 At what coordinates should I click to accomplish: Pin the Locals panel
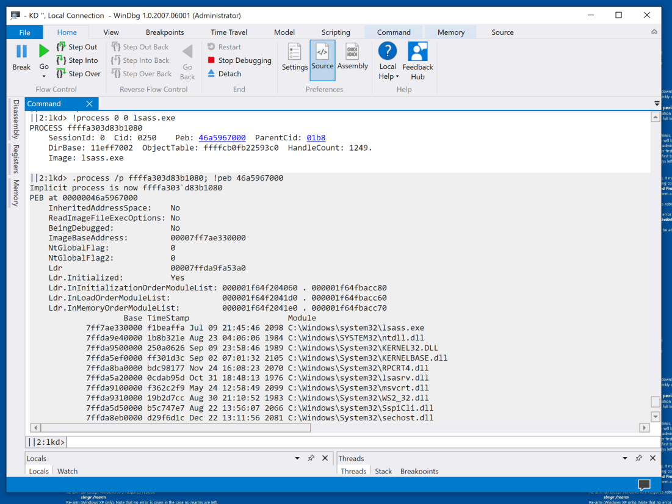(311, 458)
